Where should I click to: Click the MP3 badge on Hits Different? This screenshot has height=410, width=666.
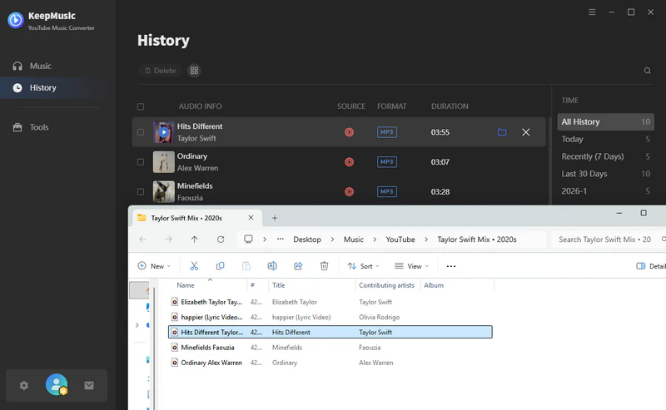[x=387, y=132]
